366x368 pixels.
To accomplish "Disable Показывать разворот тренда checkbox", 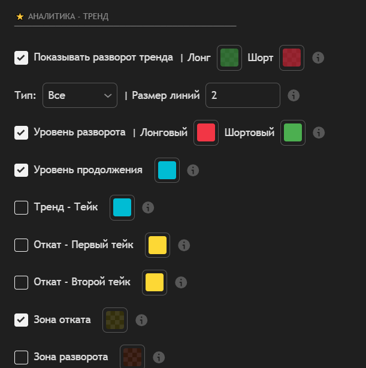I will [22, 58].
